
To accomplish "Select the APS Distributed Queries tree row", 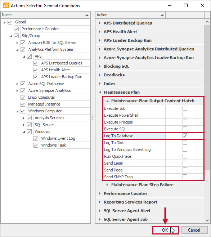I will (x=65, y=63).
